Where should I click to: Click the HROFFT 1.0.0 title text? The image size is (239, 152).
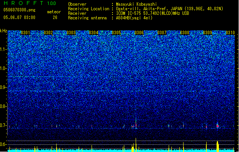coord(30,3)
